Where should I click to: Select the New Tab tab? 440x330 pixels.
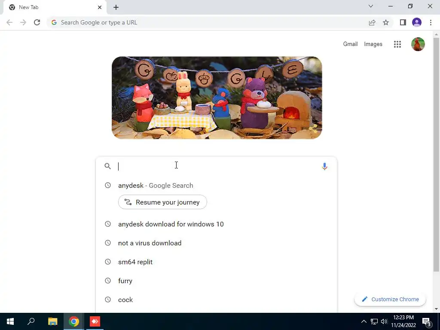[55, 7]
